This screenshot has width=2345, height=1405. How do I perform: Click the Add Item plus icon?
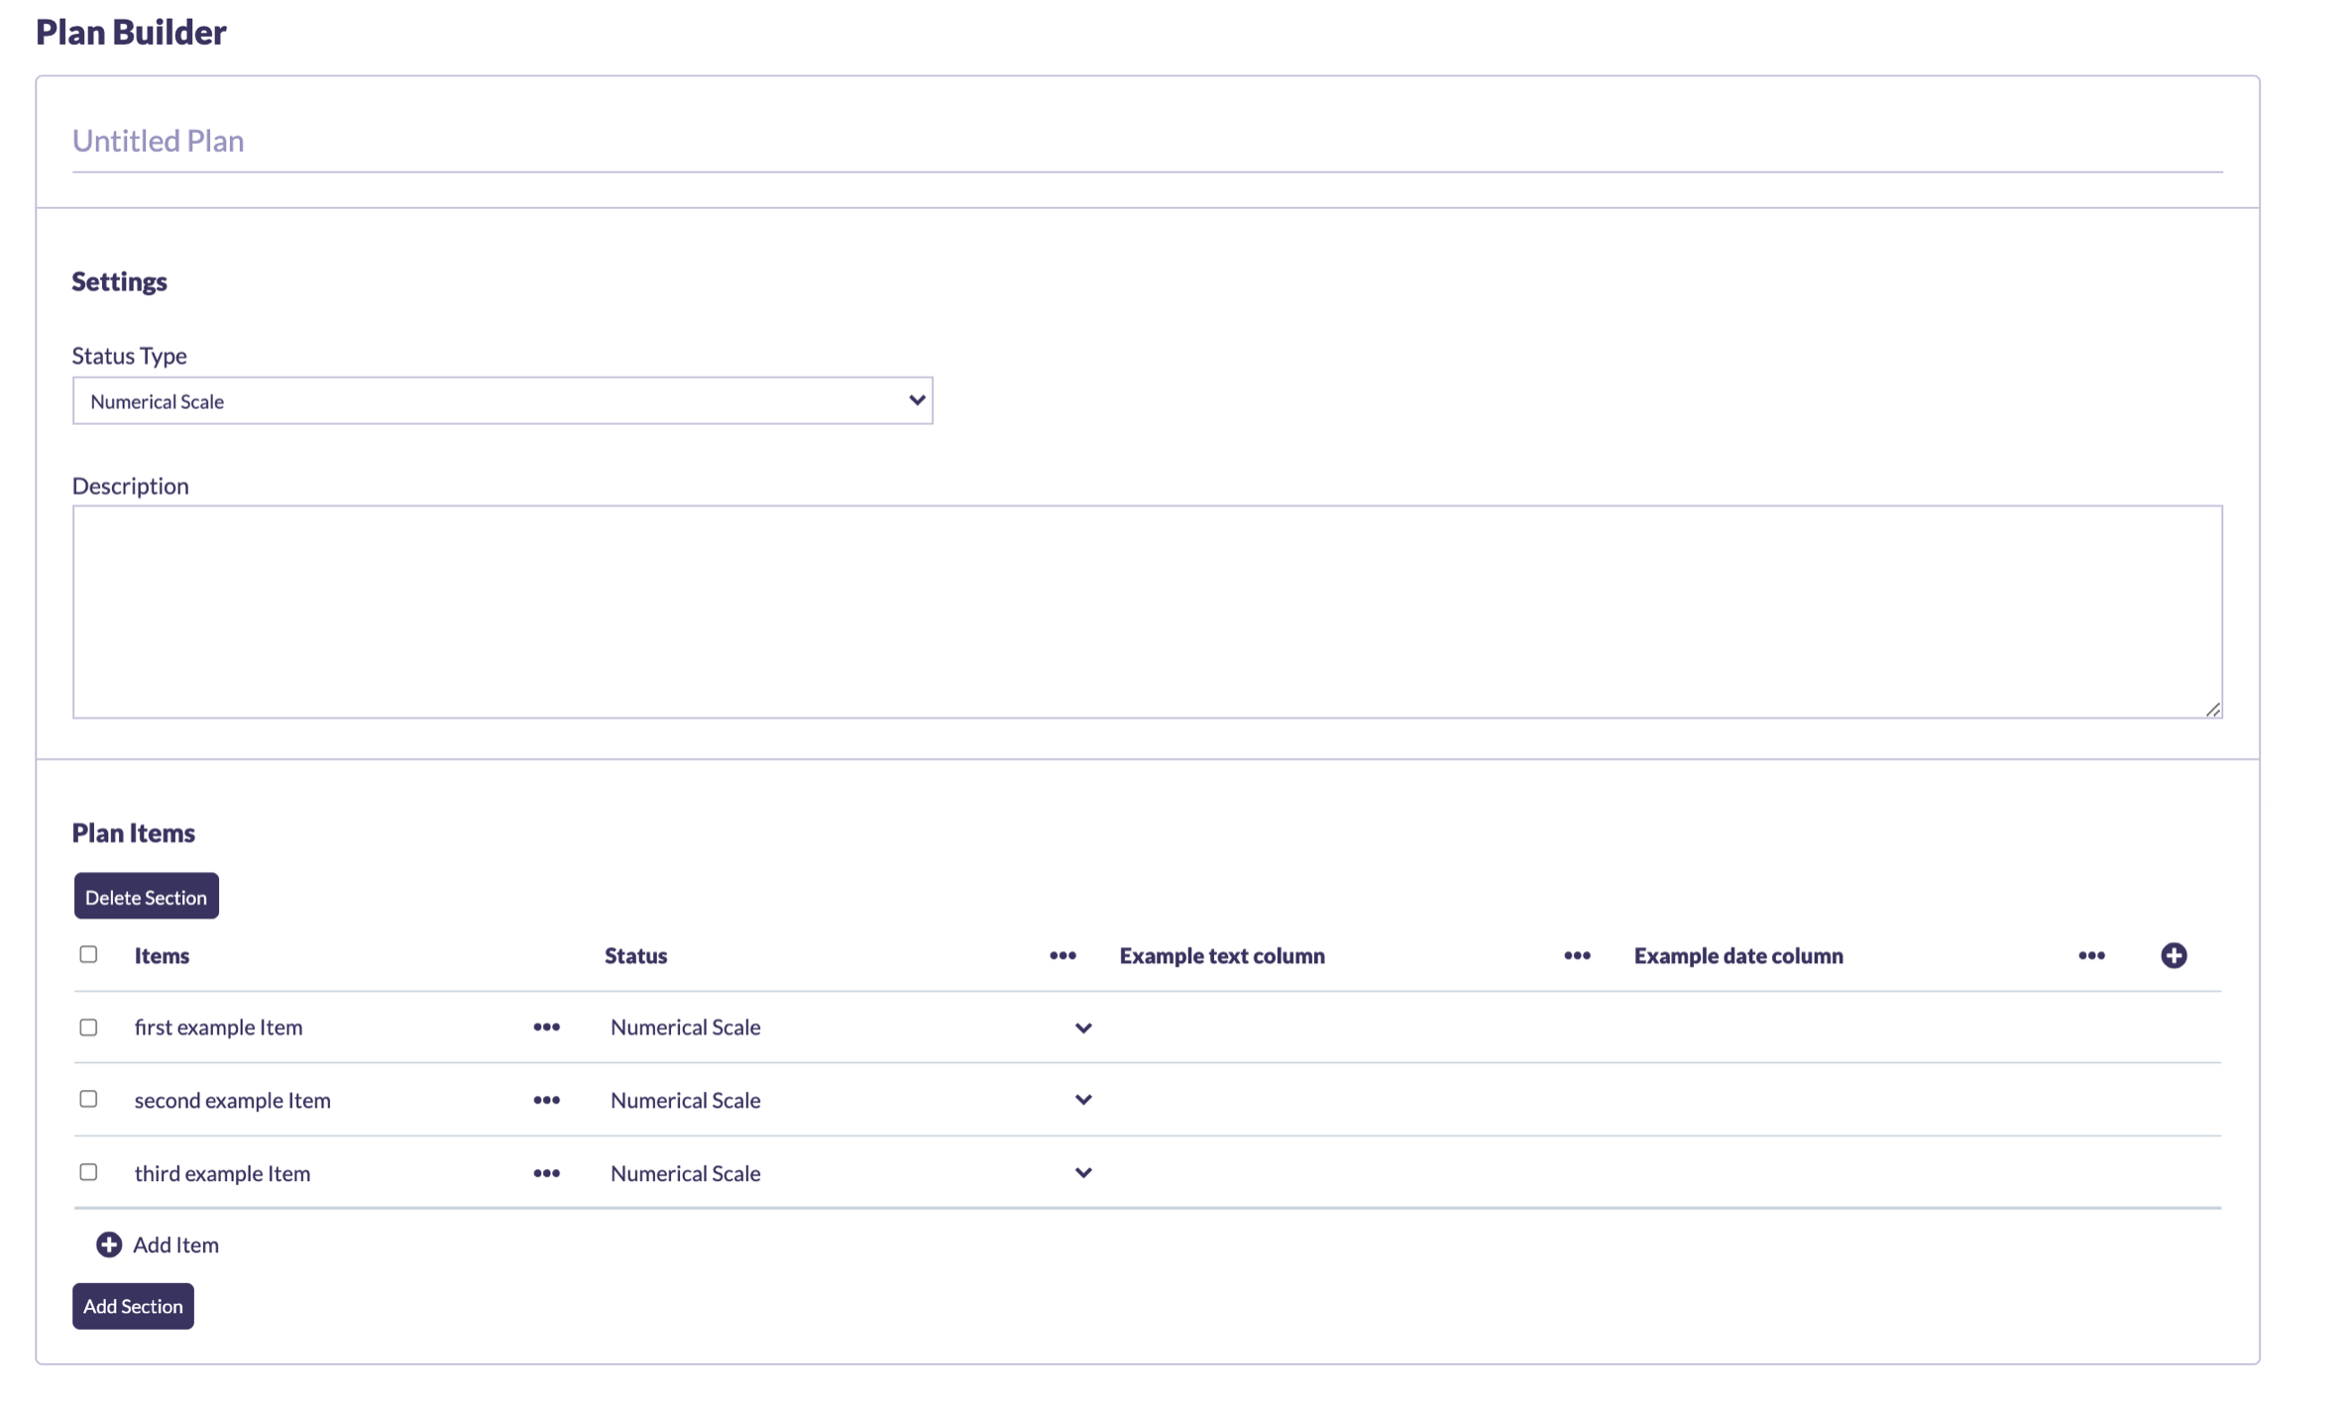pyautogui.click(x=108, y=1244)
